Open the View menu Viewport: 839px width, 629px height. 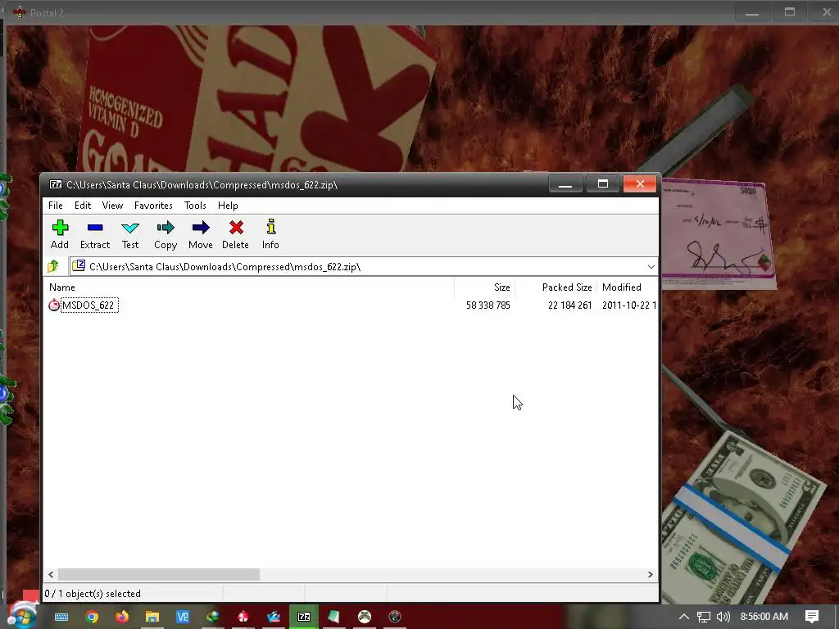[x=112, y=206]
